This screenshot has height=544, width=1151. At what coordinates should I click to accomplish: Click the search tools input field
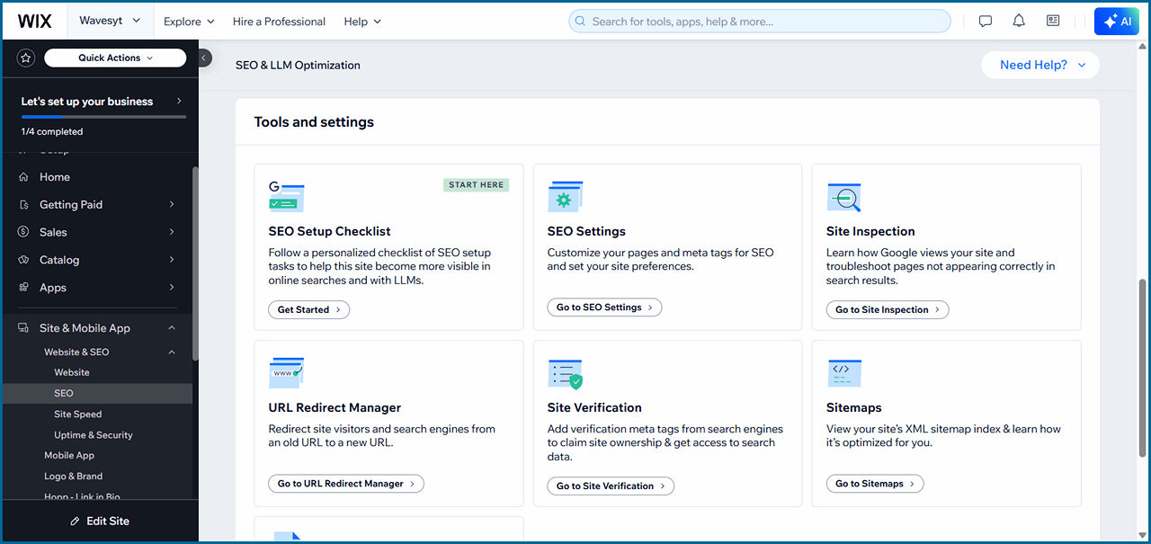coord(760,22)
